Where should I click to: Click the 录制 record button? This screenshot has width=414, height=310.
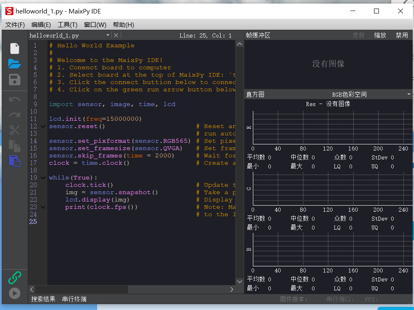coord(358,35)
